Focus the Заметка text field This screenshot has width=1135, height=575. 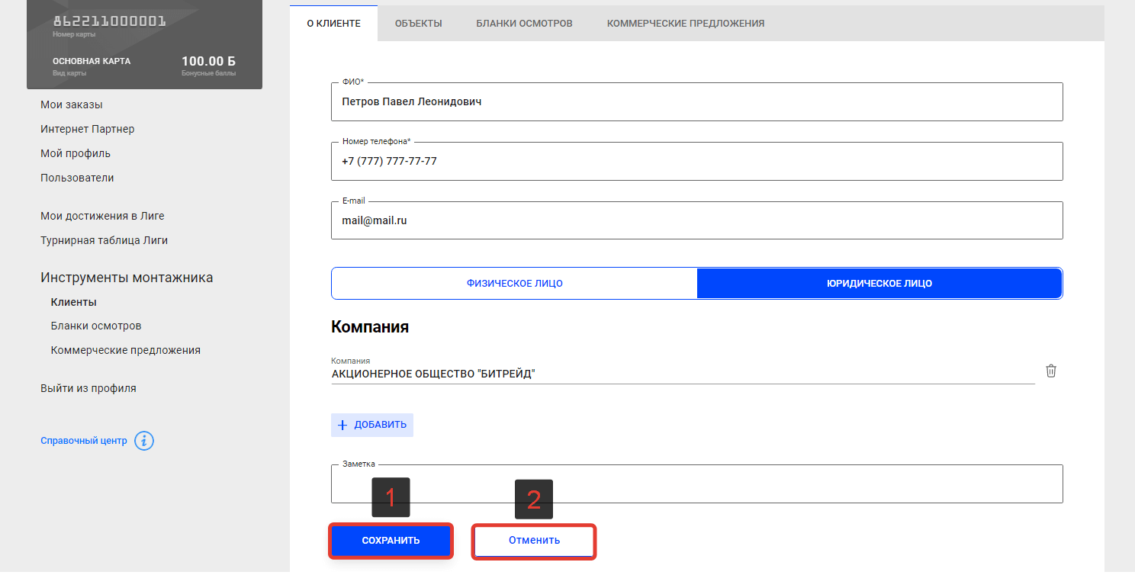(696, 483)
